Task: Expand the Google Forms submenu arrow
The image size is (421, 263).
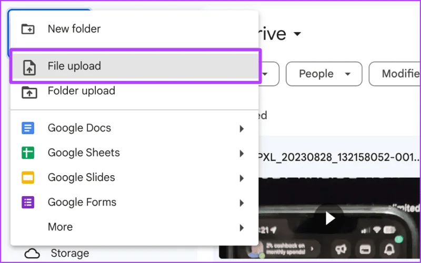Action: (x=242, y=203)
